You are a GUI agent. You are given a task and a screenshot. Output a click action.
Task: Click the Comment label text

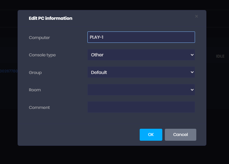click(39, 108)
